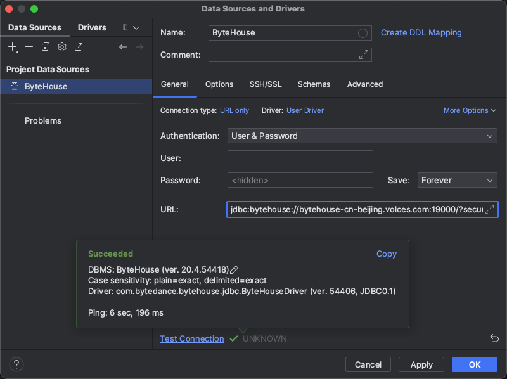Zoom the dialog with the green window button

(34, 9)
